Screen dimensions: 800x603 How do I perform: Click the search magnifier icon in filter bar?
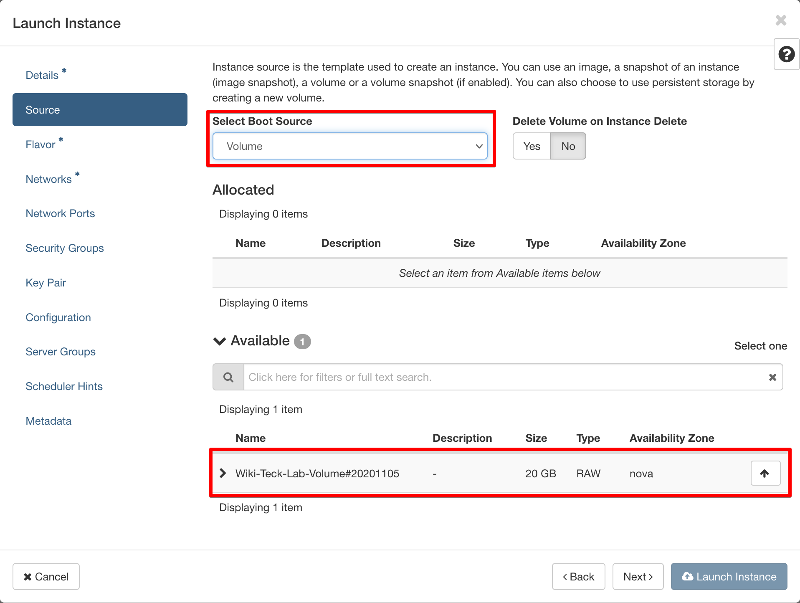(x=228, y=377)
